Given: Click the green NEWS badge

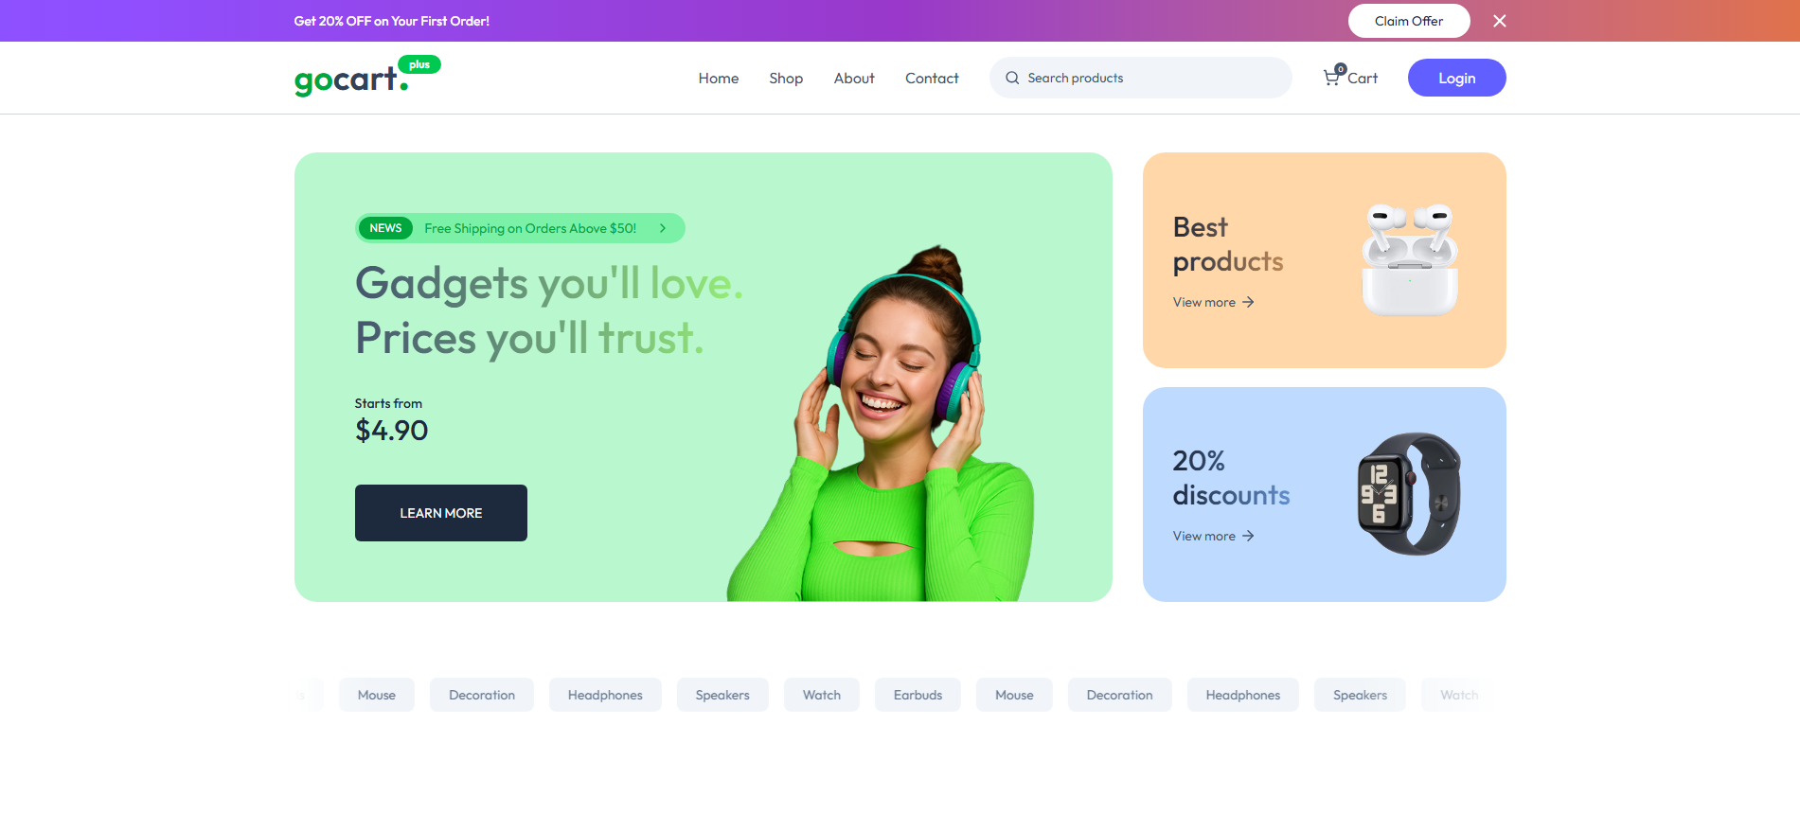Looking at the screenshot, I should pos(385,228).
